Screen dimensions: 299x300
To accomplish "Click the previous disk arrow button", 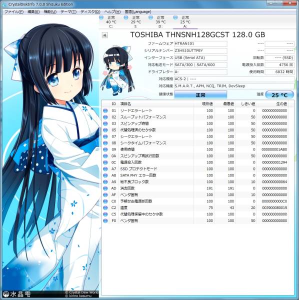I will pyautogui.click(x=104, y=35).
